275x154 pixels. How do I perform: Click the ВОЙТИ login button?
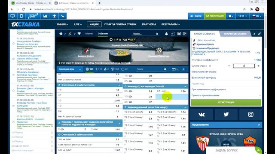[196, 16]
